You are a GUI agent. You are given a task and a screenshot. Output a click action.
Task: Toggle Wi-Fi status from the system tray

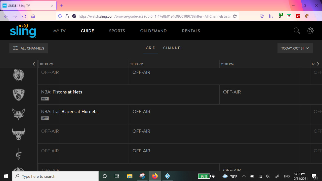[x=260, y=176]
